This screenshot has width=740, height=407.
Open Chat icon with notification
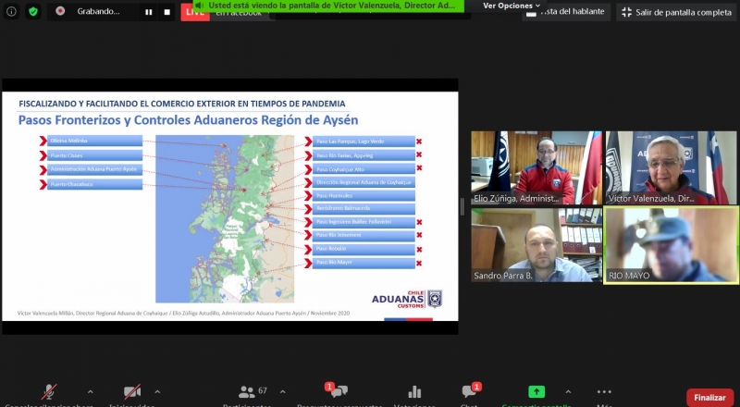point(471,390)
